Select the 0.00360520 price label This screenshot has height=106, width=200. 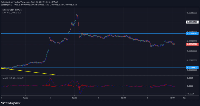click(x=192, y=22)
